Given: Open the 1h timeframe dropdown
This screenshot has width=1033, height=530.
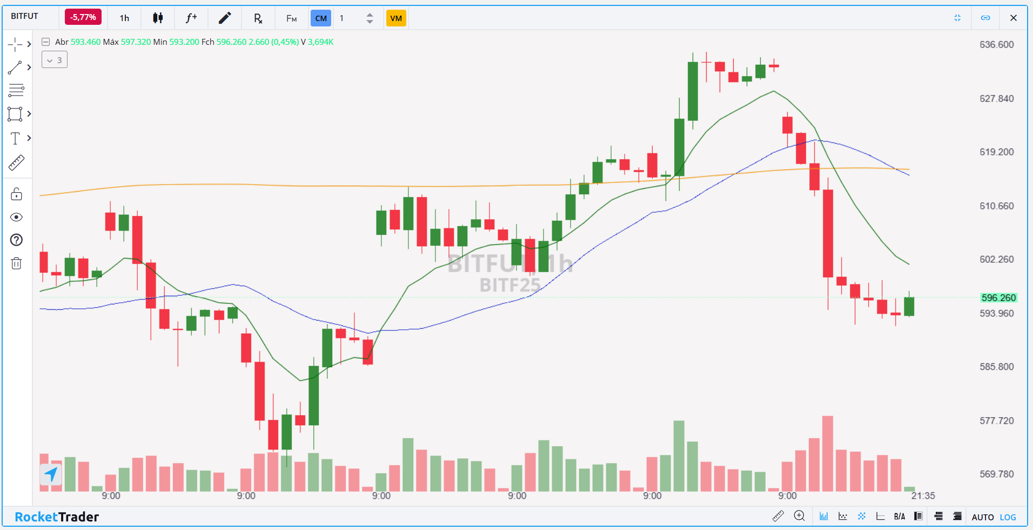Looking at the screenshot, I should tap(124, 18).
